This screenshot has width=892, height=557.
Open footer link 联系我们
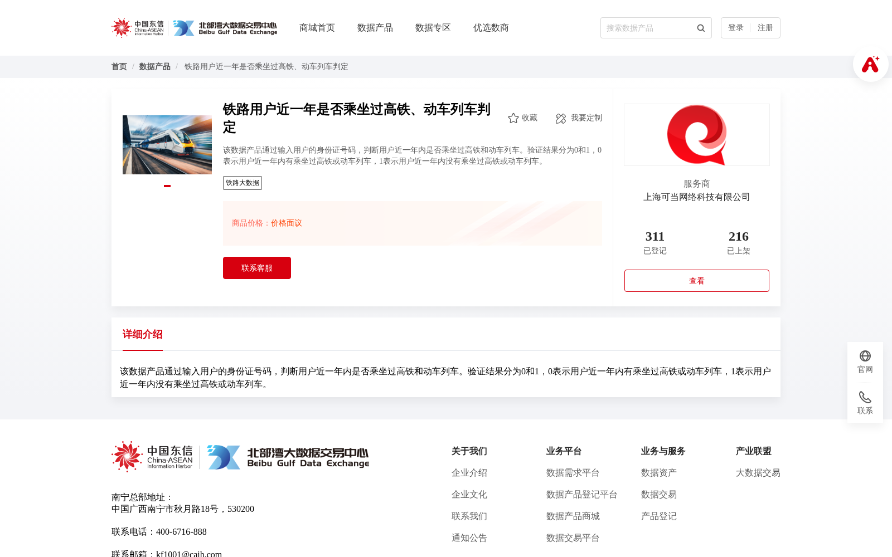tap(469, 516)
